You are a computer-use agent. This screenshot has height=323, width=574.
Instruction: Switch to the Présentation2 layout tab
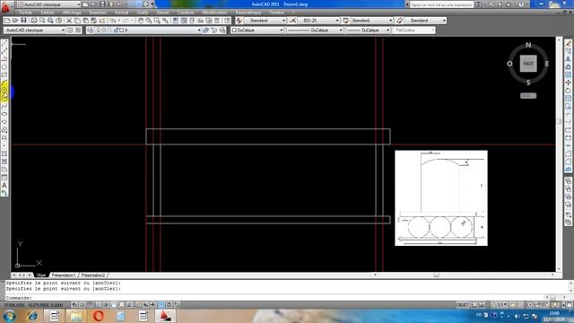[93, 275]
